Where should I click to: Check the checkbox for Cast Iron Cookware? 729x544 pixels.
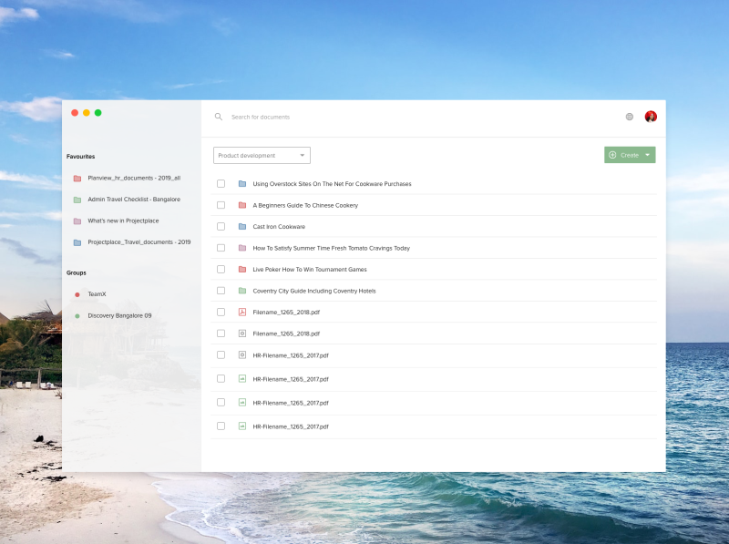220,226
